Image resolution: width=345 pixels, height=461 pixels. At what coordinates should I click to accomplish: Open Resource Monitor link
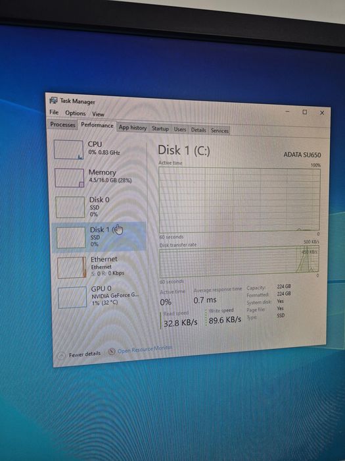145,350
